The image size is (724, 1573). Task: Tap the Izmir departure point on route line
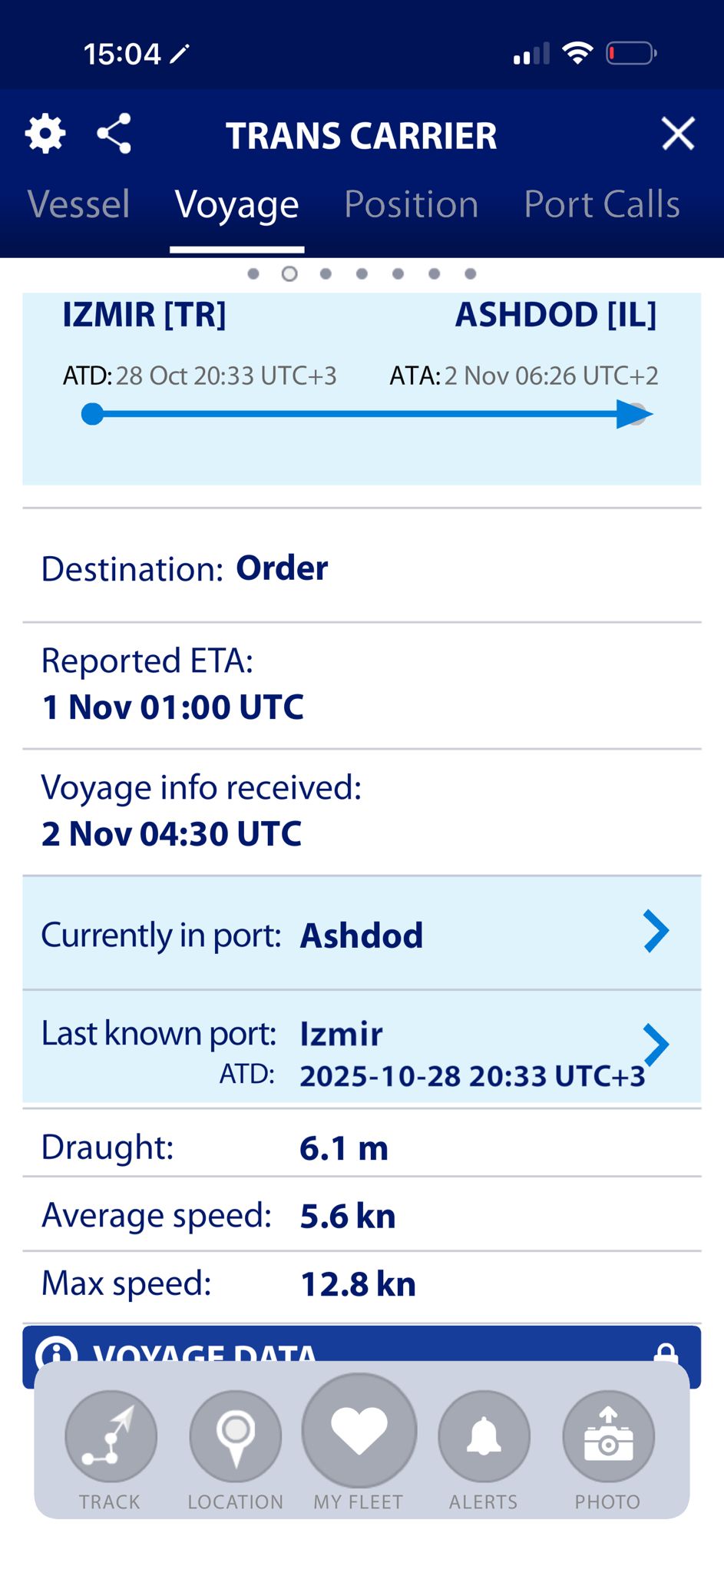pos(92,414)
